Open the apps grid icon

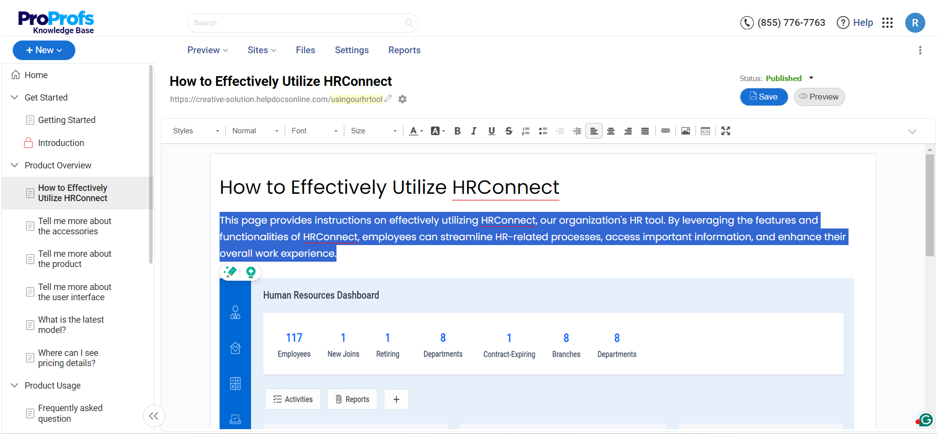pos(888,23)
